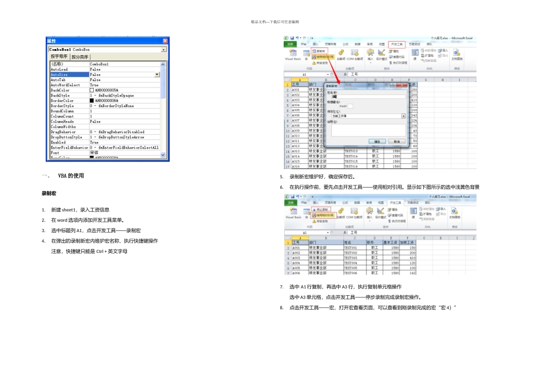The image size is (550, 389).
Task: Click 停止录制 in the lower Excel ribbon
Action: click(320, 210)
